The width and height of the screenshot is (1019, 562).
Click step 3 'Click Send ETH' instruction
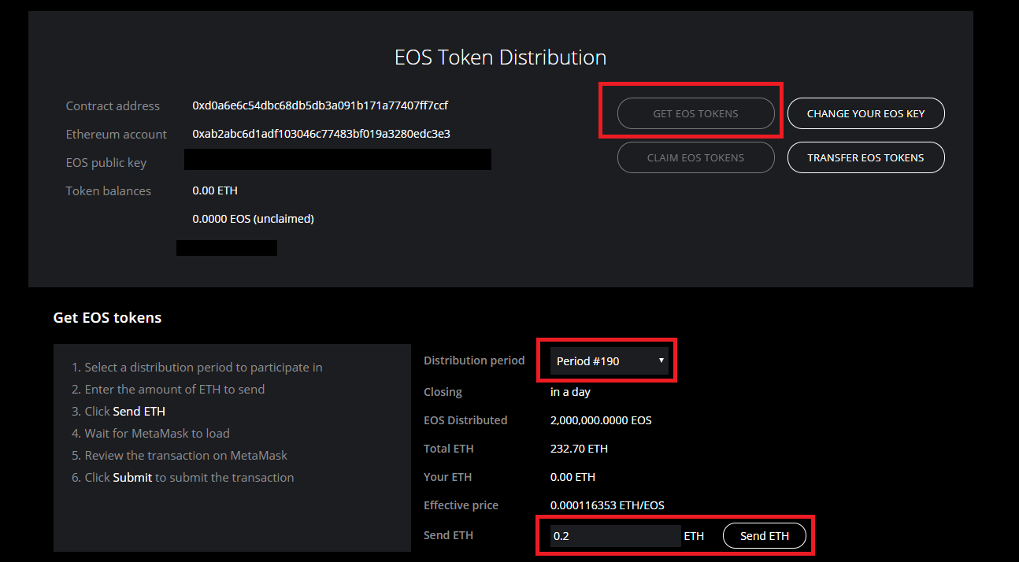pyautogui.click(x=118, y=411)
